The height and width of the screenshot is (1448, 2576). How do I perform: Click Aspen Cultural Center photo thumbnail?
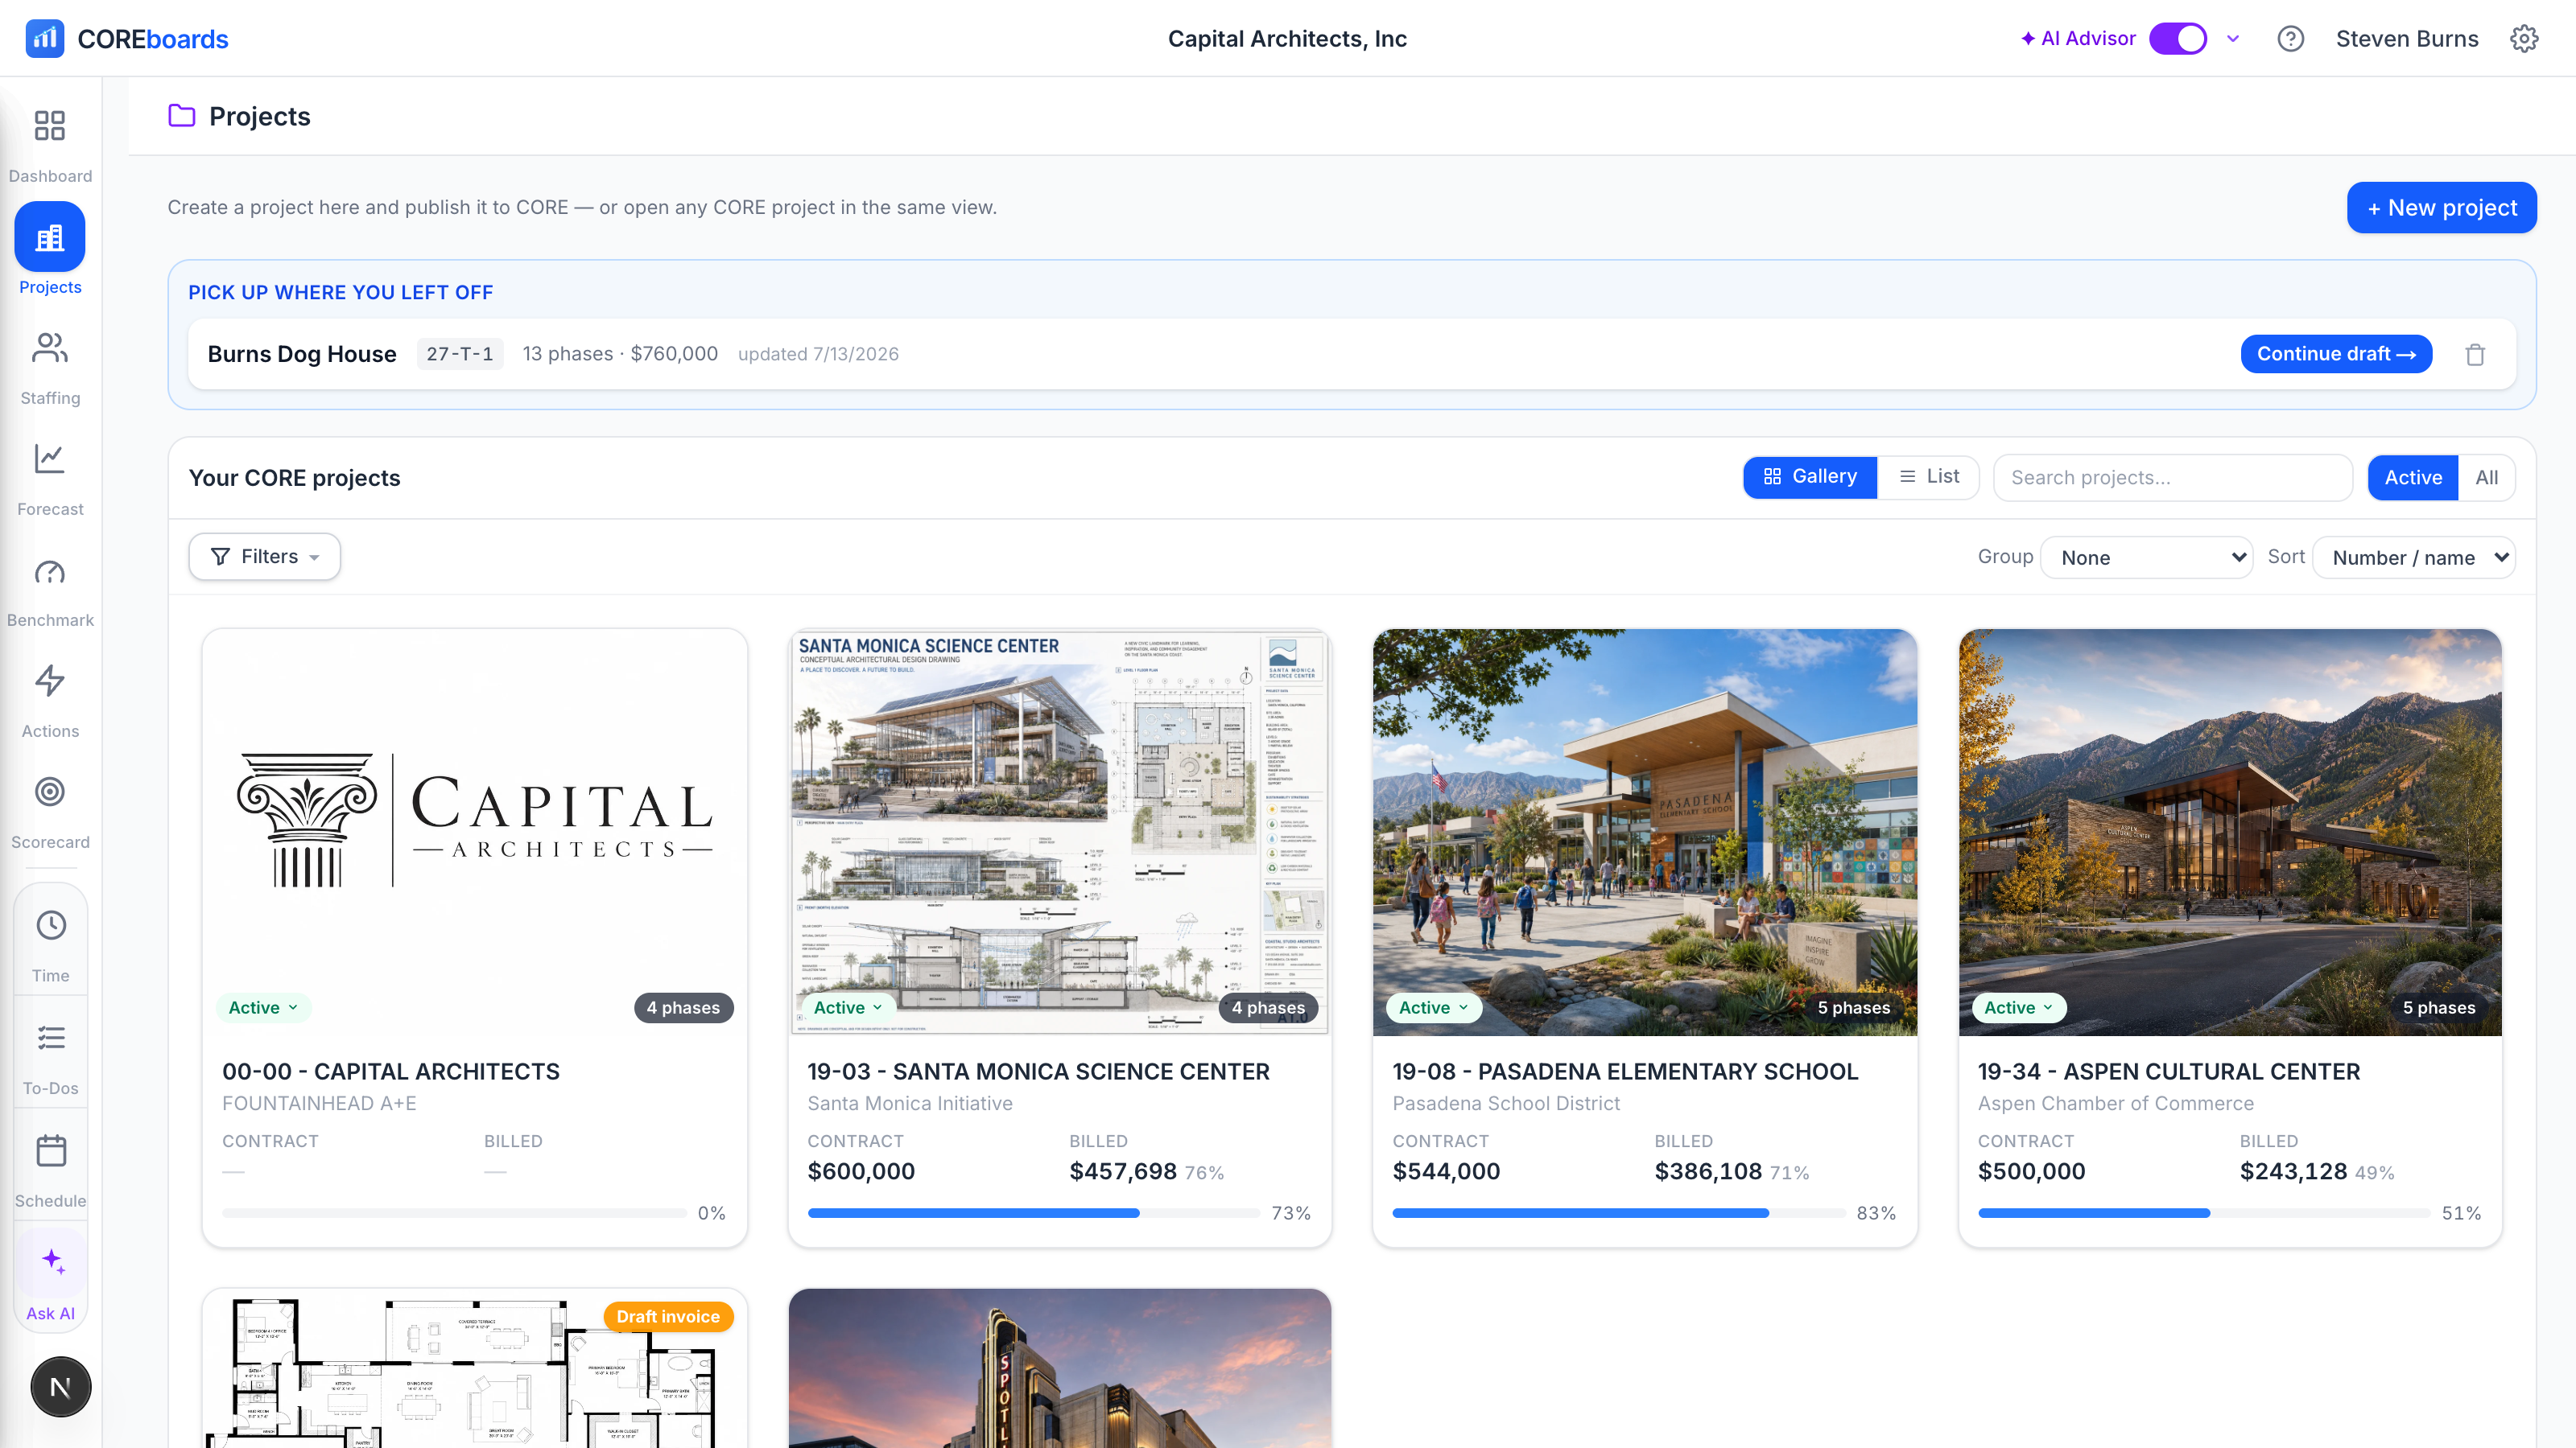[2230, 832]
